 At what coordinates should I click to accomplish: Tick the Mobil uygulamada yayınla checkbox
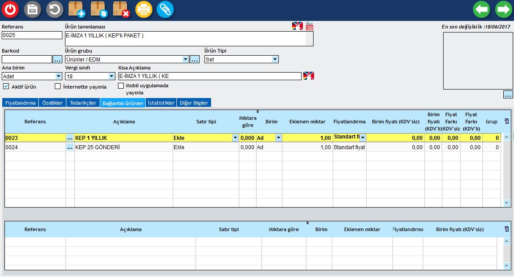click(121, 86)
